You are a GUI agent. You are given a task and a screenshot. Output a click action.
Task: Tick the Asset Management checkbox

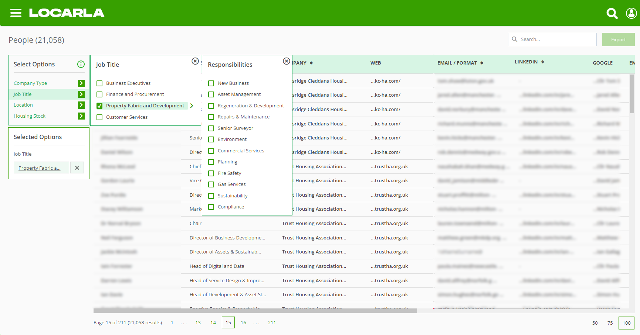211,94
